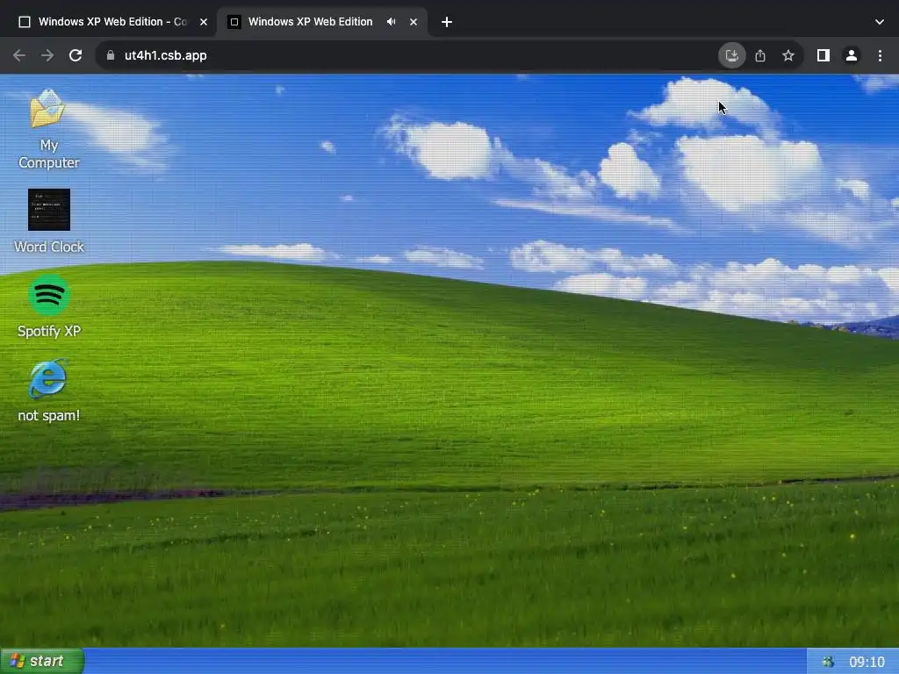Expand the tab search chevron
Image resolution: width=899 pixels, height=674 pixels.
point(880,22)
